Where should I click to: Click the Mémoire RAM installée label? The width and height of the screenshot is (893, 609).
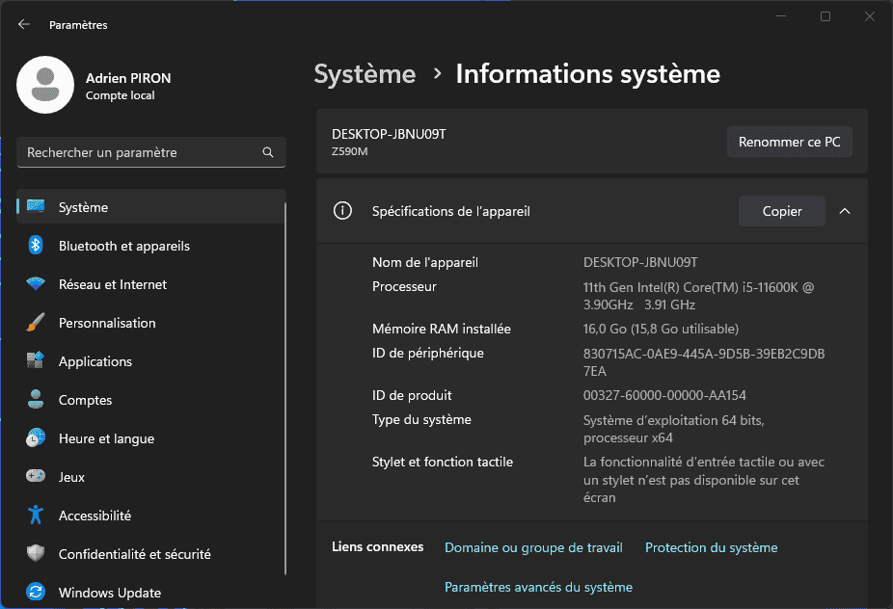[442, 329]
